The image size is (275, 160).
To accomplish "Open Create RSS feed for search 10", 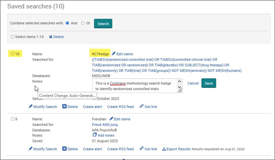I will click(120, 107).
